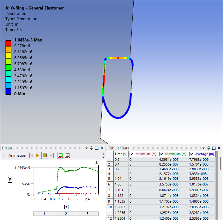Select distributed animation frames mode icon
223x220 pixels.
coord(60,155)
